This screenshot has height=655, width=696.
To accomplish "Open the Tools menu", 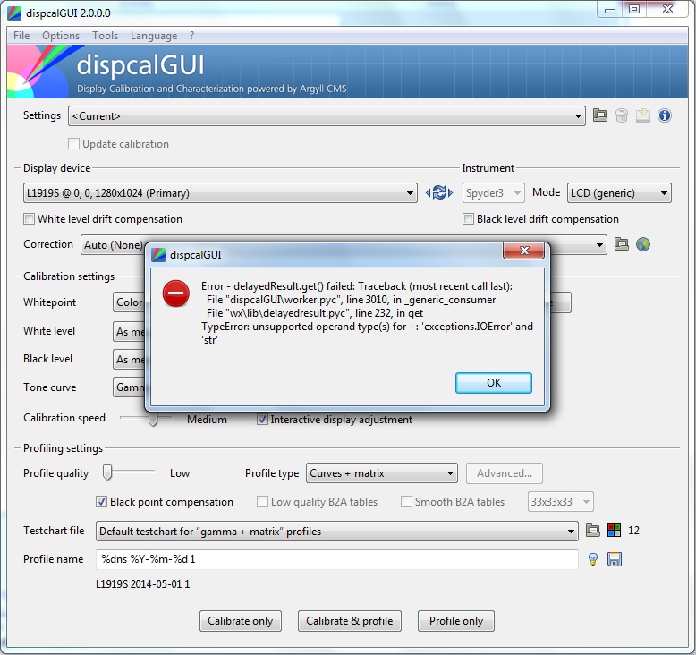I will 106,36.
